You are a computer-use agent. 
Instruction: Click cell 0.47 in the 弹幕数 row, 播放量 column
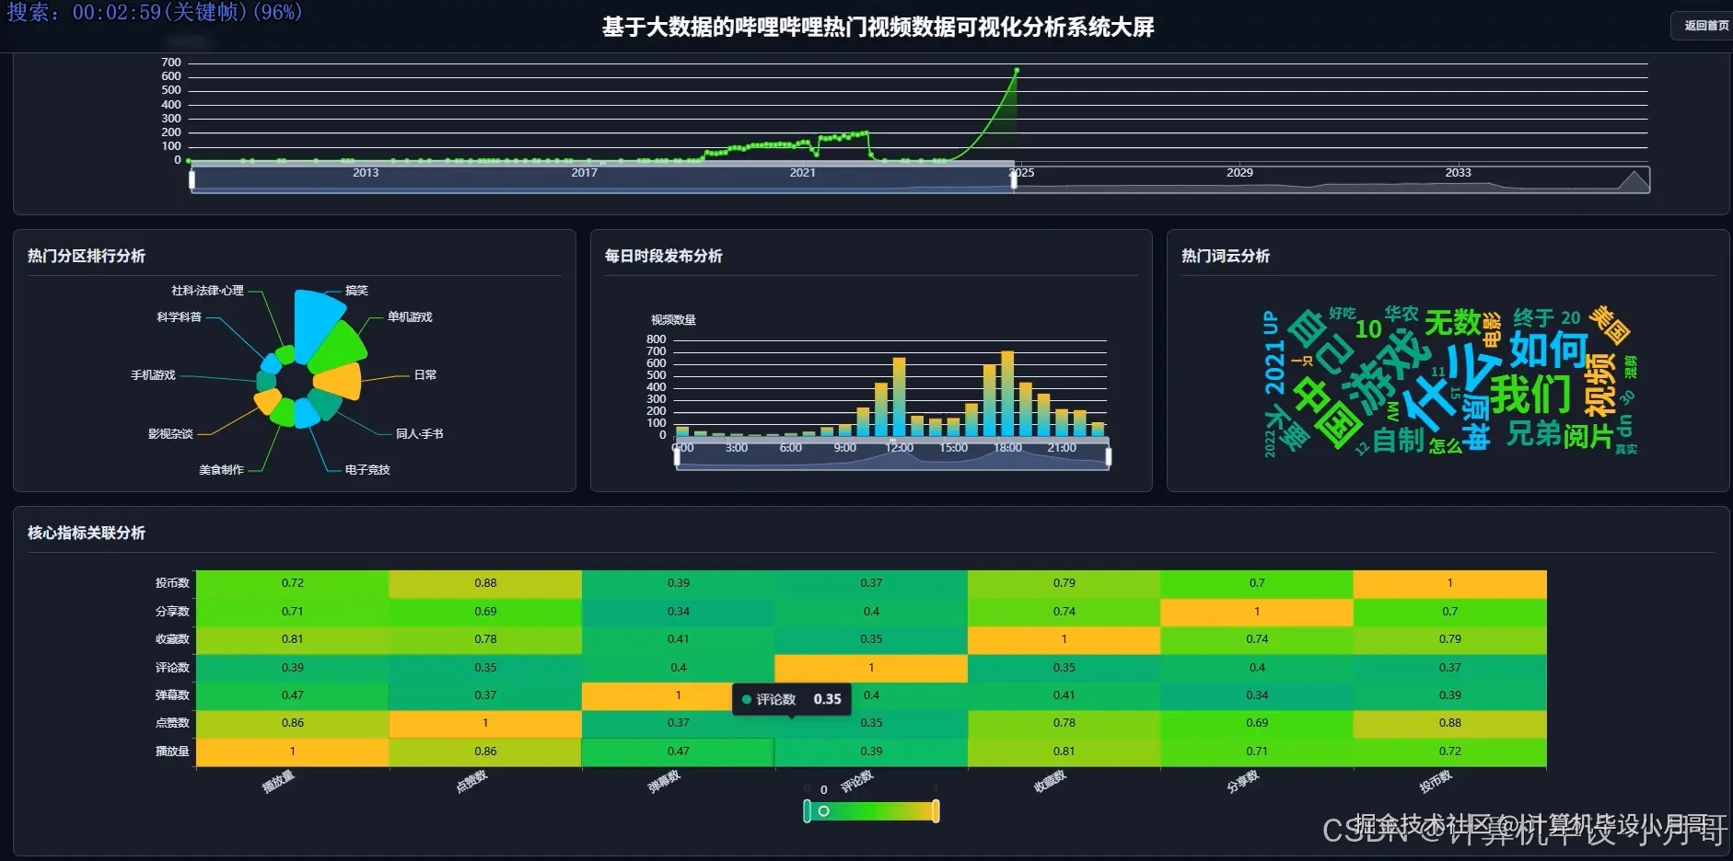coord(293,695)
